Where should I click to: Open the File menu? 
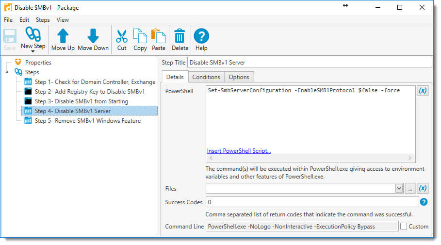tap(8, 20)
